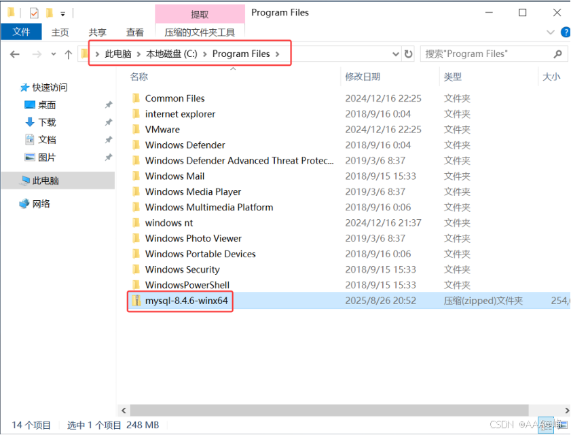Image resolution: width=571 pixels, height=435 pixels.
Task: Expand the chevron after Program Files breadcrumb
Action: (x=278, y=54)
